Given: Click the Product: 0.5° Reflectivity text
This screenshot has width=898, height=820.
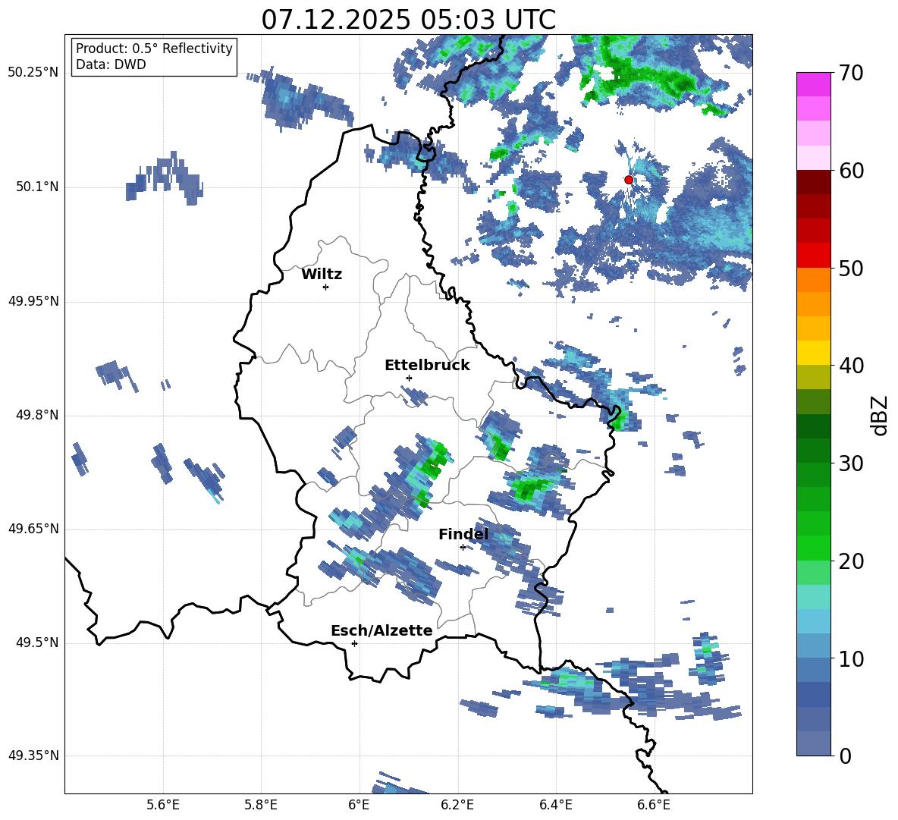Looking at the screenshot, I should tap(154, 48).
